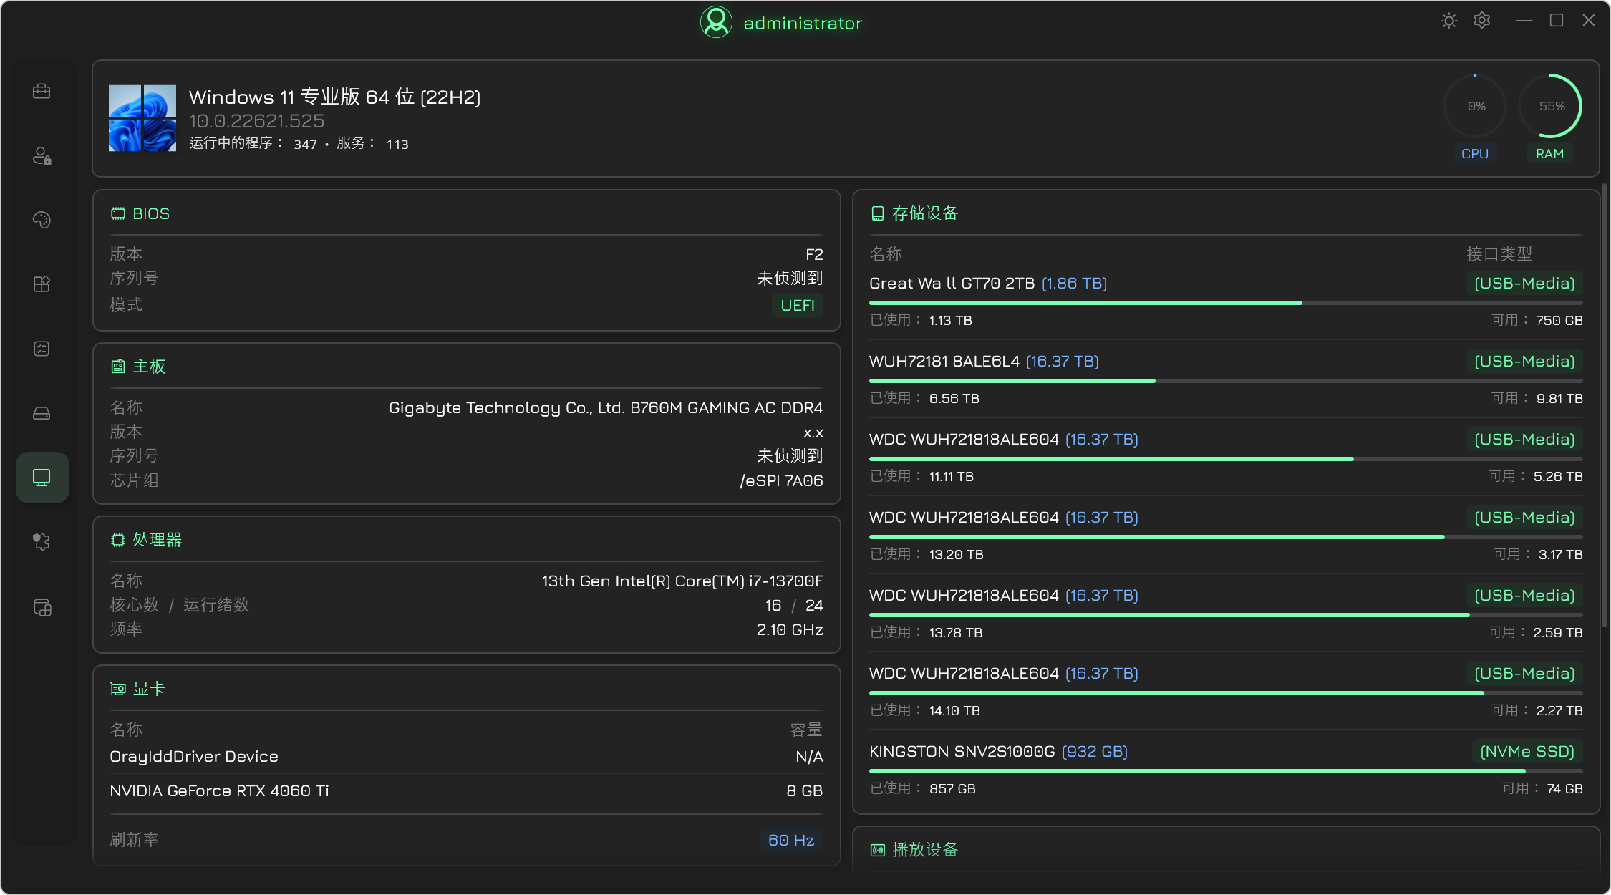The width and height of the screenshot is (1611, 895).
Task: Click the motherboard section icon
Action: [x=118, y=367]
